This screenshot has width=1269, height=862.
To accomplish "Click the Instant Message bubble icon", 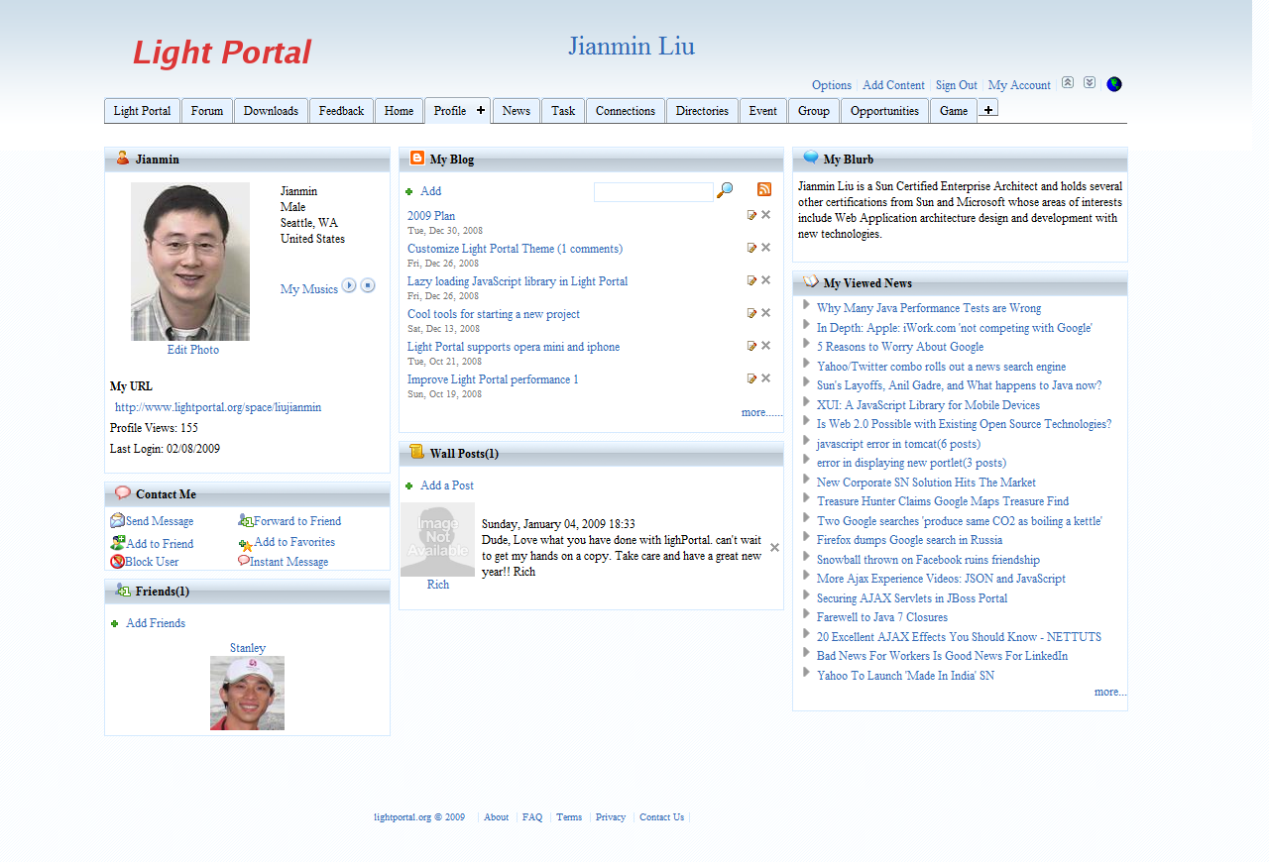I will coord(244,561).
